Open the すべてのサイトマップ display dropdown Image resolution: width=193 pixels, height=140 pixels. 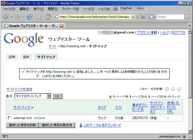[x=33, y=96]
